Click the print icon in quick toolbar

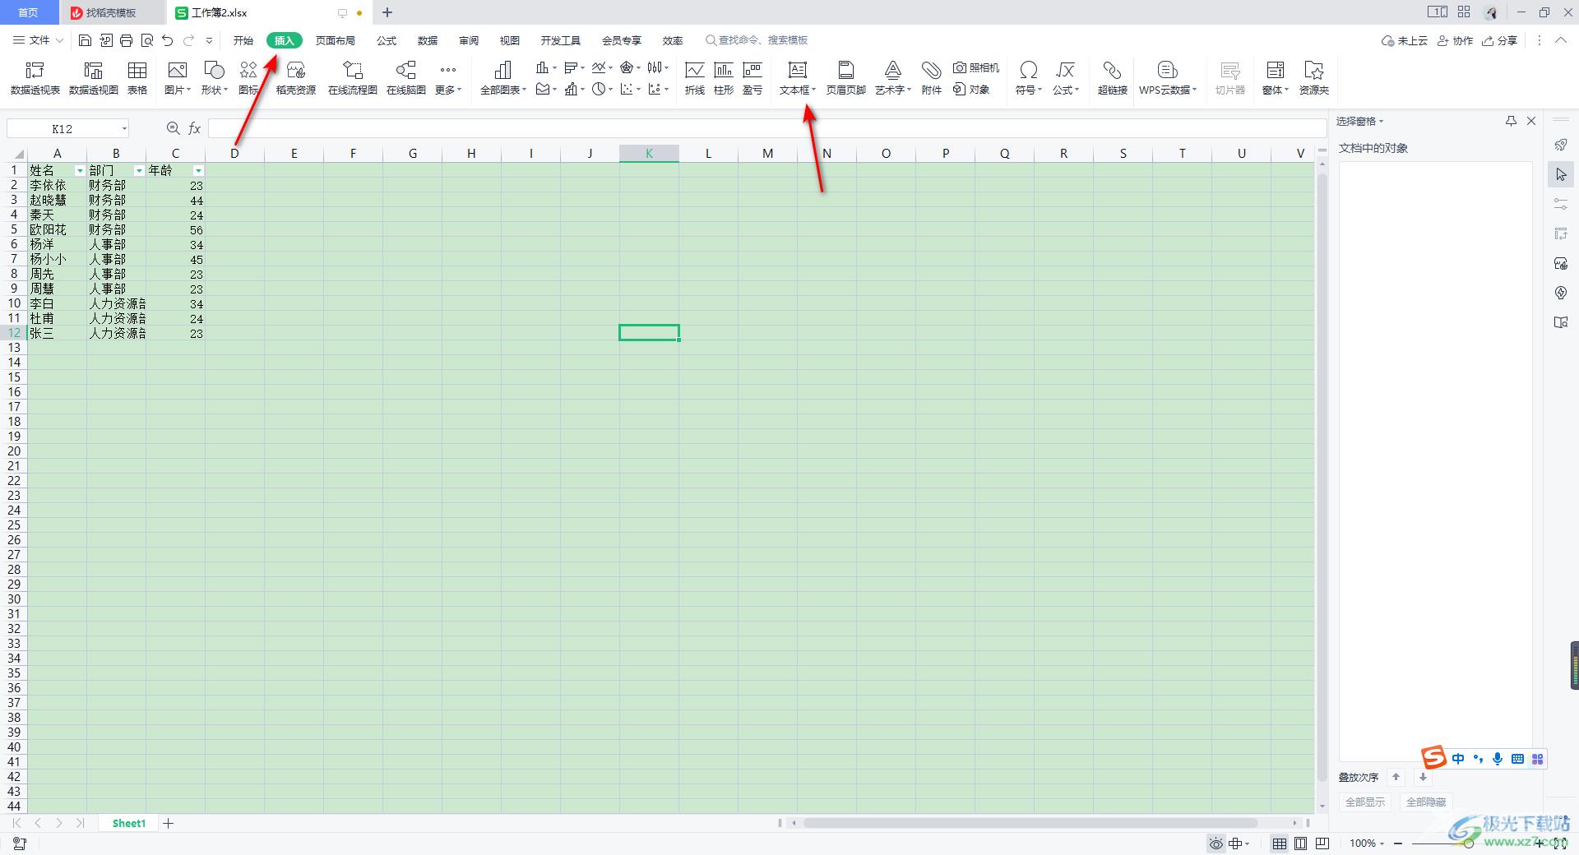(x=127, y=40)
